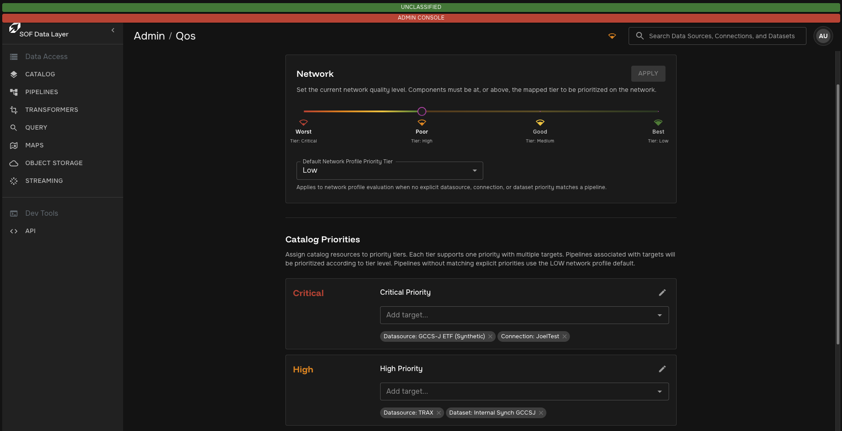Screen dimensions: 842x431
Task: Click the network status wifi icon in header
Action: pos(612,36)
